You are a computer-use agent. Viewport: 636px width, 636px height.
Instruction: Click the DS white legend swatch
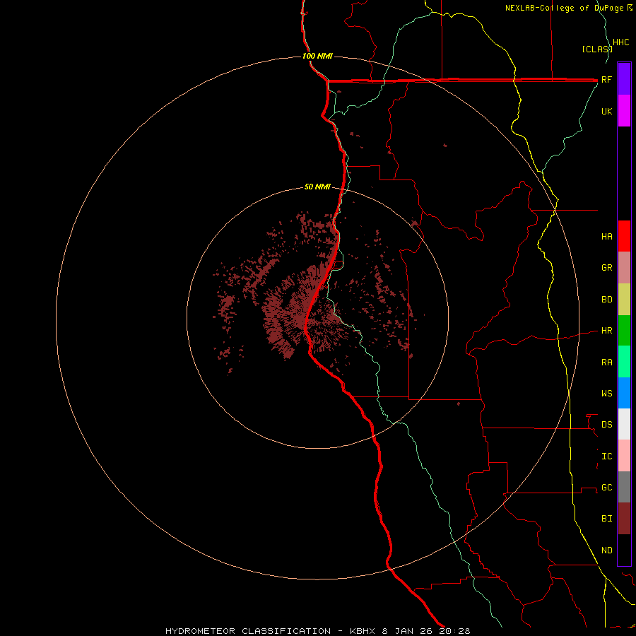click(x=624, y=424)
